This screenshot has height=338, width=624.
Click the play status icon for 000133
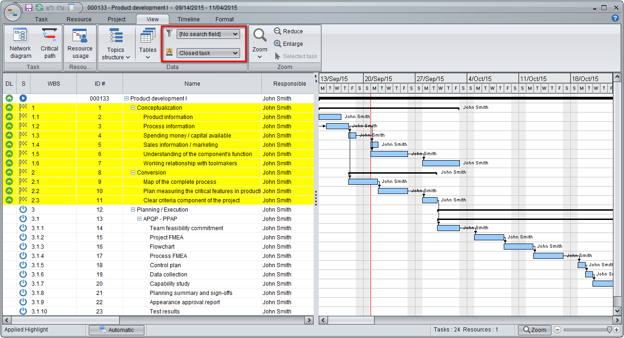pos(23,98)
